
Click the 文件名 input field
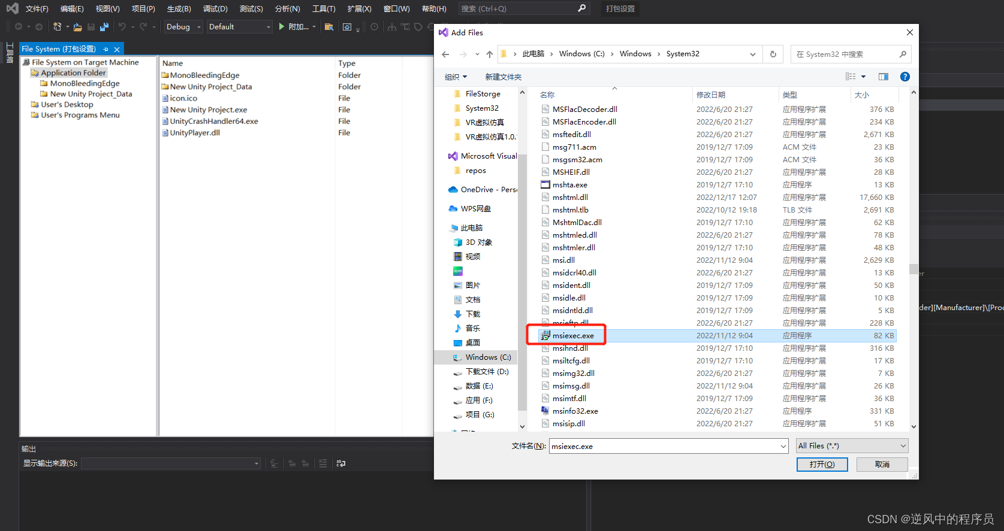[664, 446]
